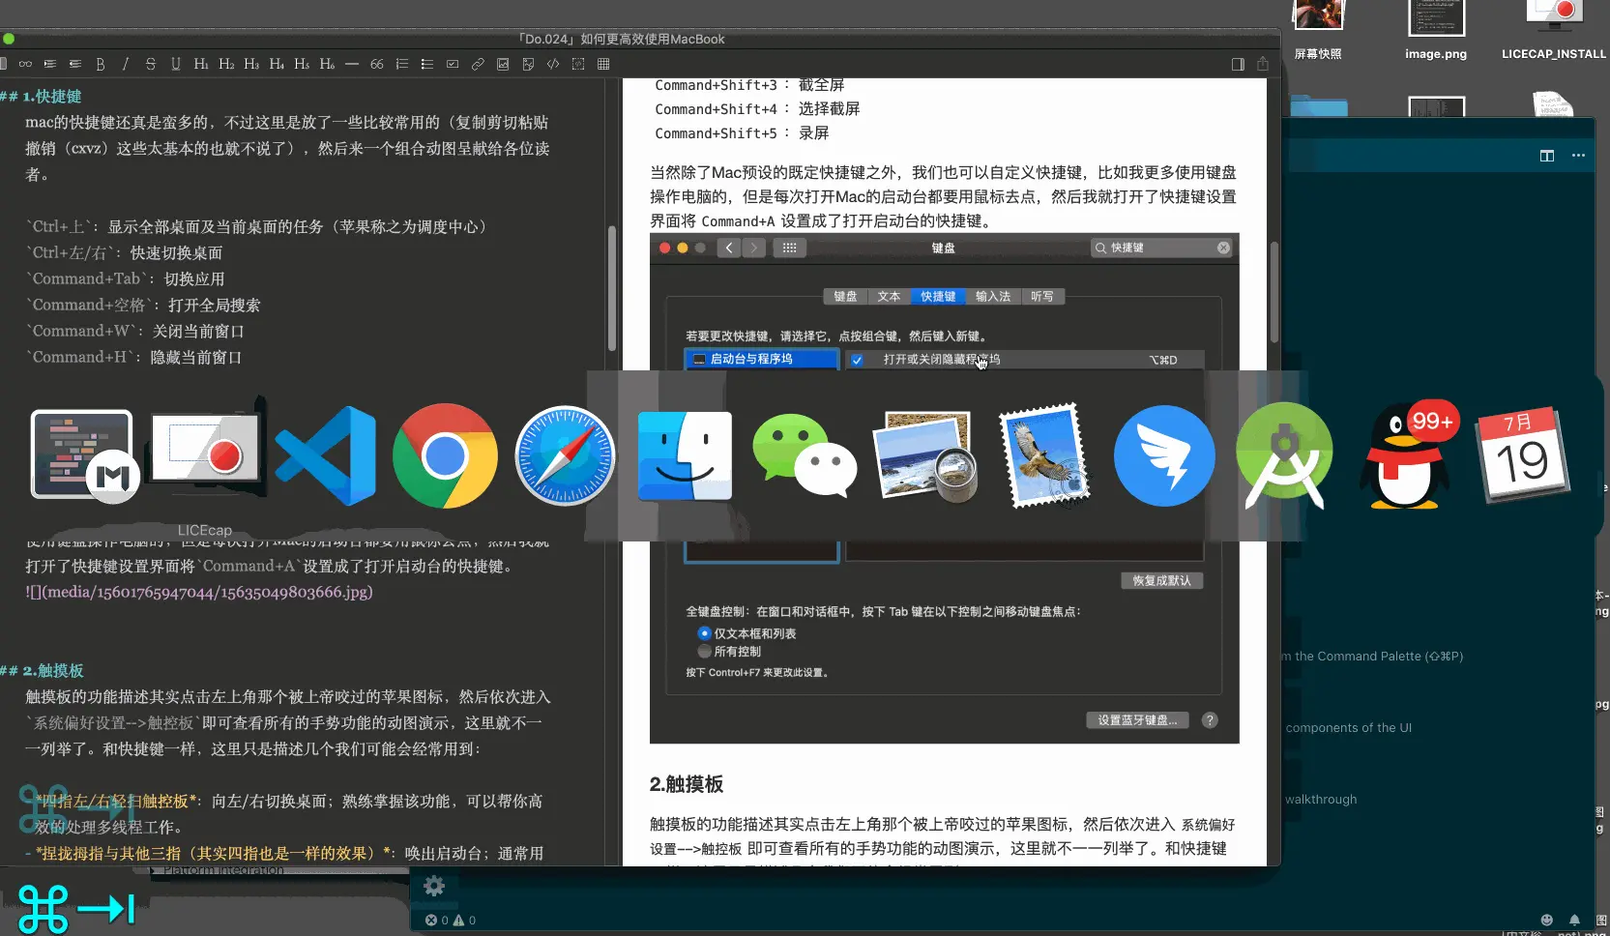
Task: Switch to QQ in the app switcher
Action: [x=1407, y=454]
